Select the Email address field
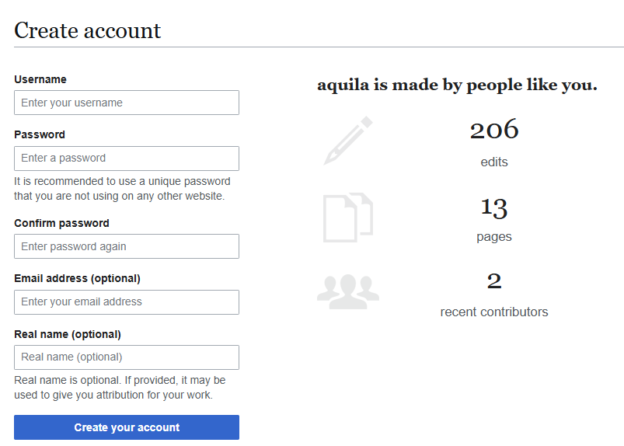624x446 pixels. (x=127, y=302)
